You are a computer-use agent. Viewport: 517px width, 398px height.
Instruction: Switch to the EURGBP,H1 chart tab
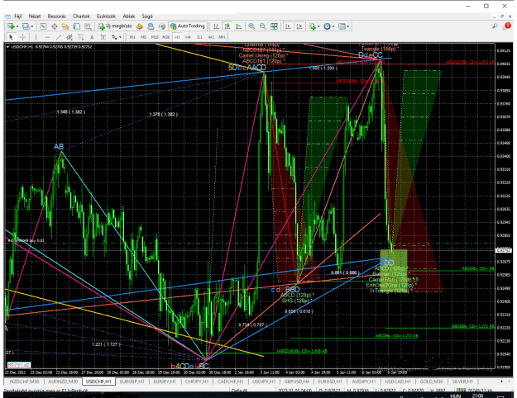click(132, 381)
